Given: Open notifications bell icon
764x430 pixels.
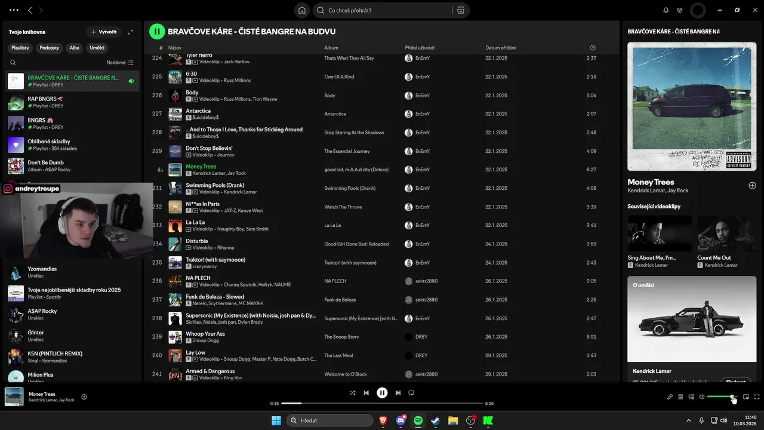Looking at the screenshot, I should tap(666, 10).
